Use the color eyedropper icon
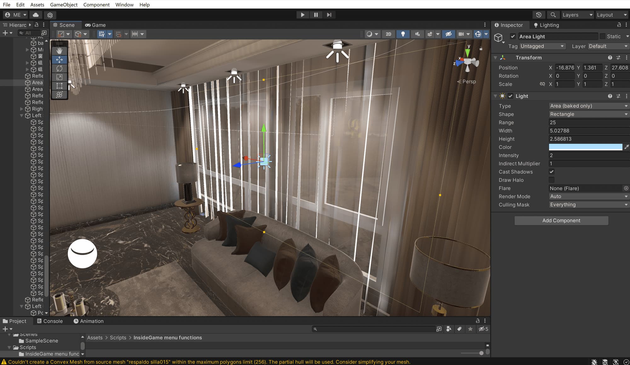This screenshot has height=365, width=630. 626,147
